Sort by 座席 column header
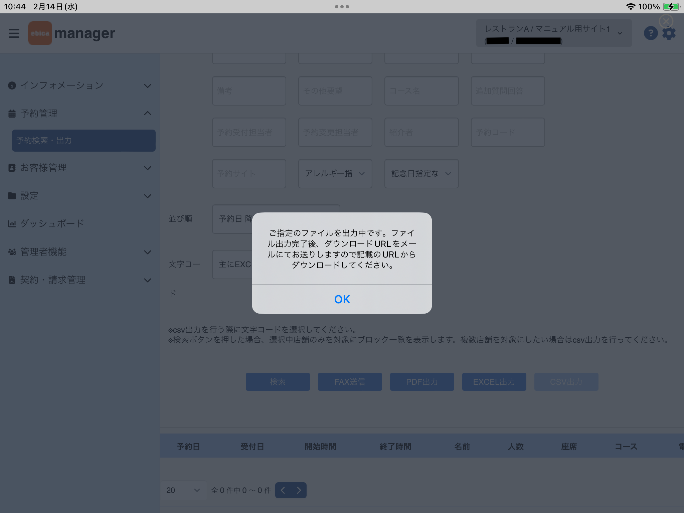 click(x=569, y=447)
